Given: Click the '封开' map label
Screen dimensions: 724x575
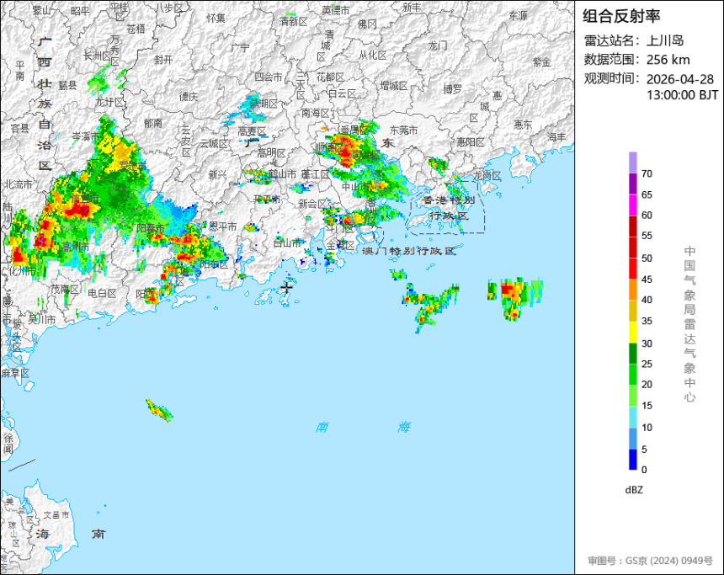Looking at the screenshot, I should point(163,60).
